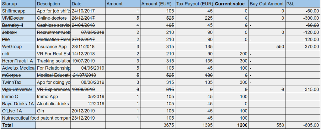This screenshot has width=321, height=129.
Task: Click the WeGroup startup cell
Action: (18, 47)
